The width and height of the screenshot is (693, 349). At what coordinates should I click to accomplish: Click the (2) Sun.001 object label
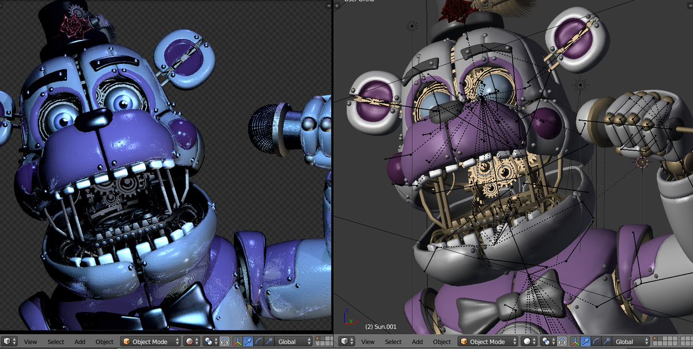(380, 327)
